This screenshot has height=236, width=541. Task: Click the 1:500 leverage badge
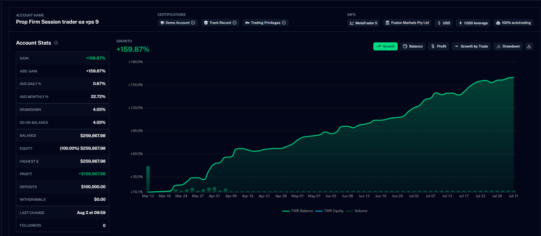[x=474, y=23]
